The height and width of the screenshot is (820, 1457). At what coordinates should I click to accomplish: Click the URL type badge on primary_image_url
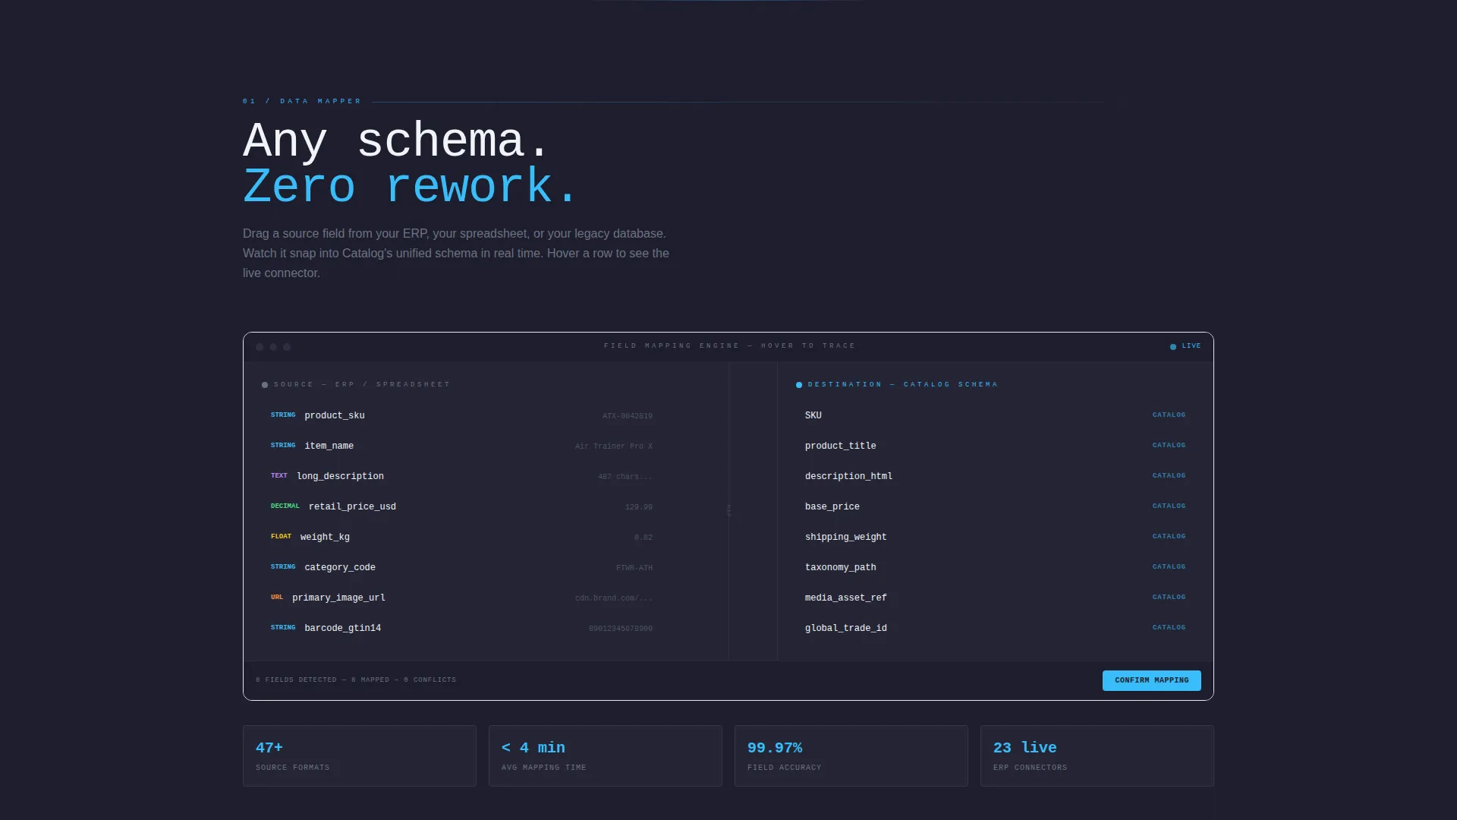(x=277, y=598)
